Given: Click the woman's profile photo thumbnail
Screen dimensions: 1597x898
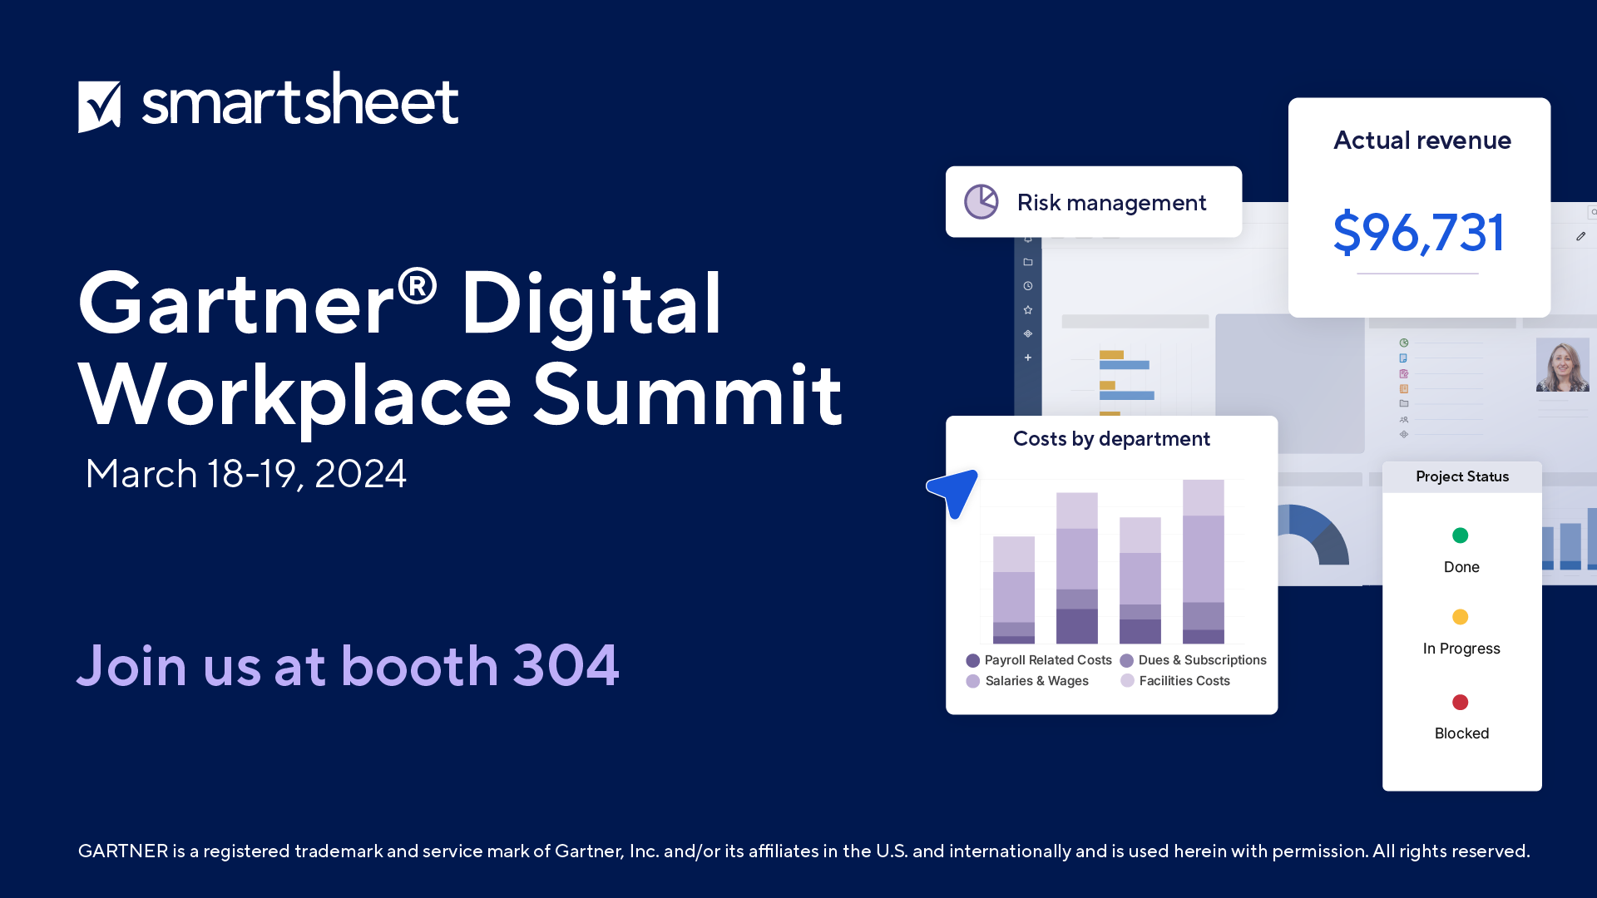Looking at the screenshot, I should [x=1562, y=365].
